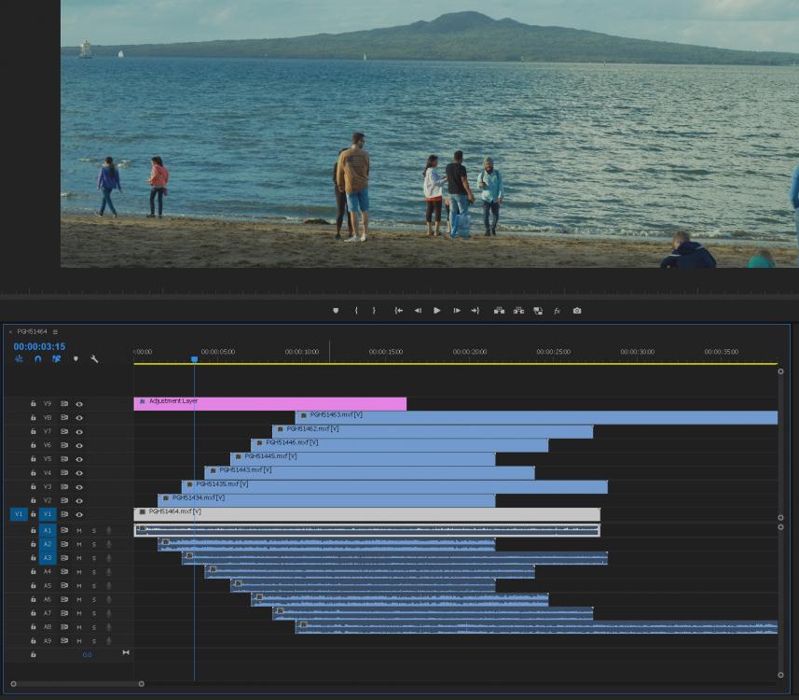Click the Go to In point button

click(x=398, y=311)
